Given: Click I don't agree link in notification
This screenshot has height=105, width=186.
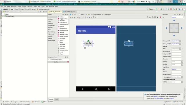Looking at the screenshot, I should [160, 98].
